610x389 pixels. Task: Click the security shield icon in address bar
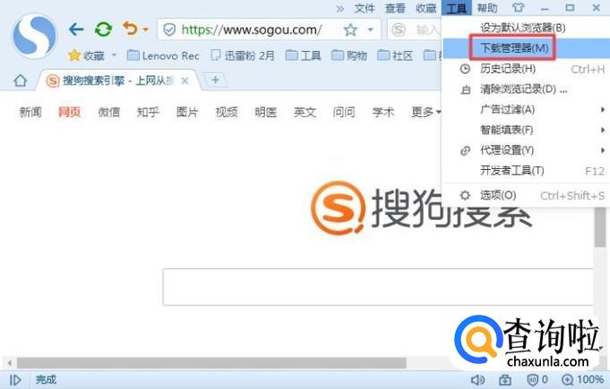pos(169,30)
